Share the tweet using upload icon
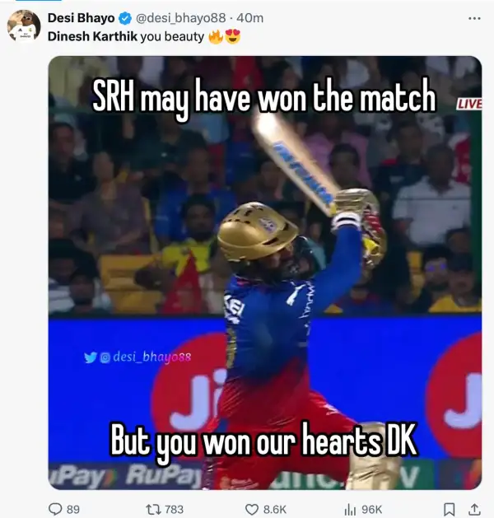 tap(474, 509)
